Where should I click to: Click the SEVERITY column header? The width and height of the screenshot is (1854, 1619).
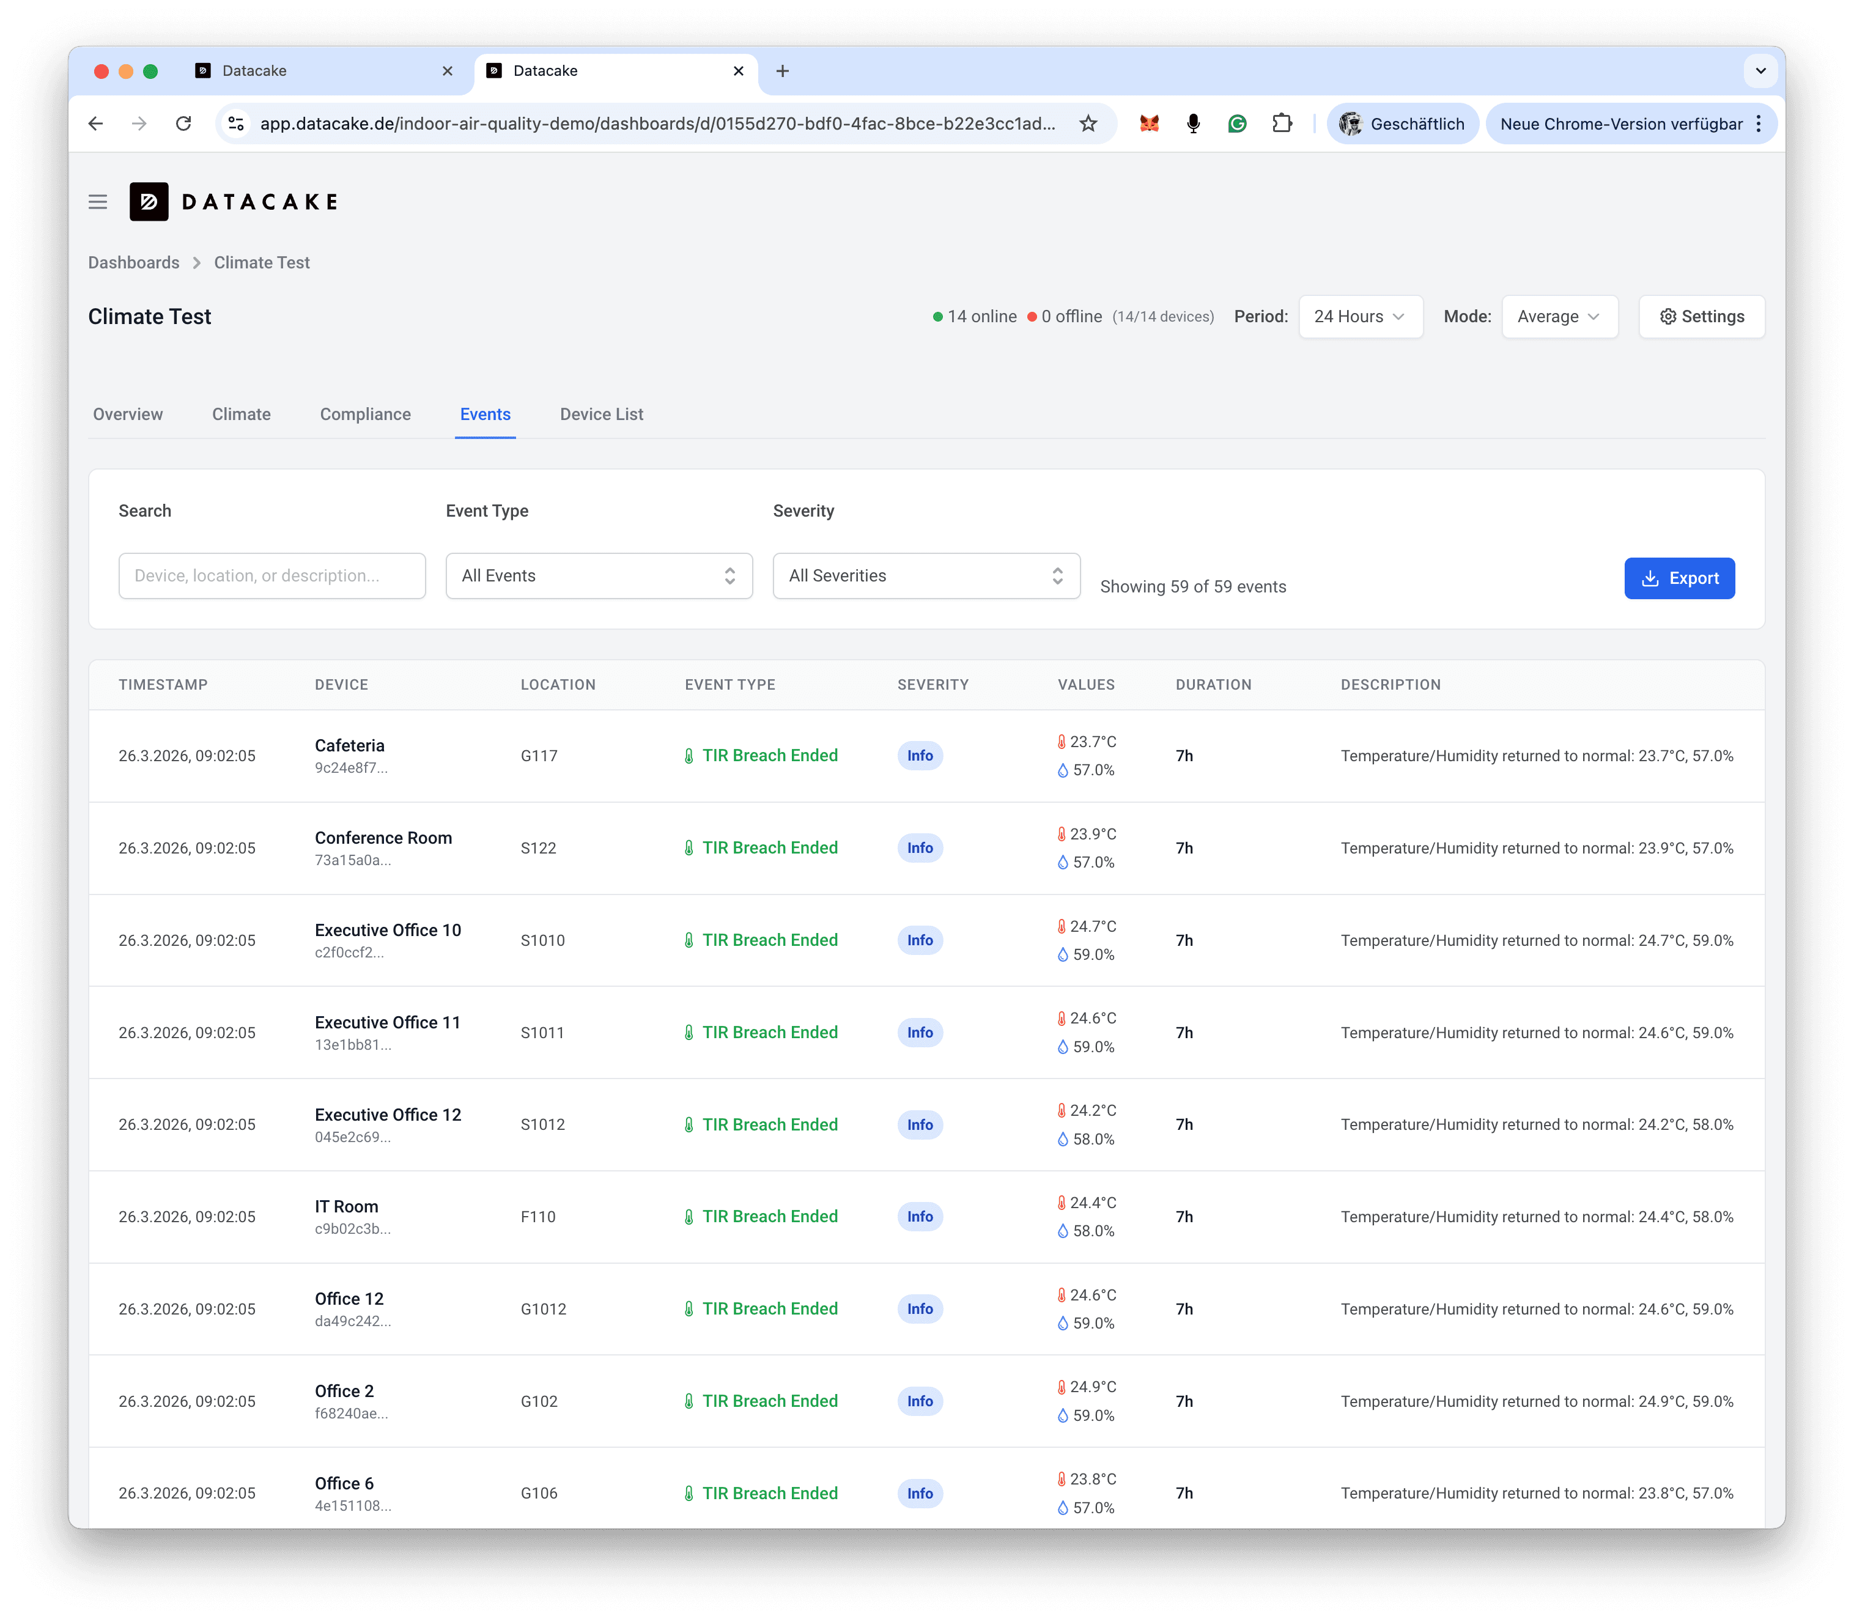(933, 685)
